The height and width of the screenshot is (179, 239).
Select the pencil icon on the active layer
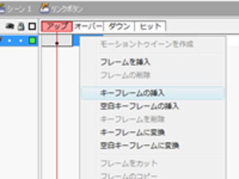[1, 40]
